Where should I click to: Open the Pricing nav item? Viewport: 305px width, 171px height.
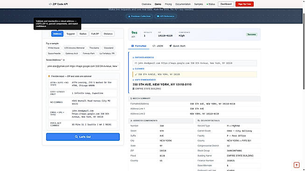point(168,4)
